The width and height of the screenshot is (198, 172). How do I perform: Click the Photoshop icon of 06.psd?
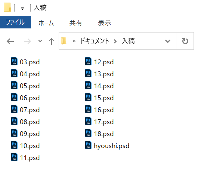14,97
